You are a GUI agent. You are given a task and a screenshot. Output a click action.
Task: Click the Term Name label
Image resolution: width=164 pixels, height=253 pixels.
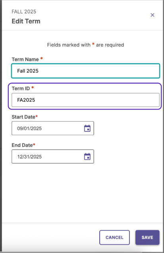[25, 60]
